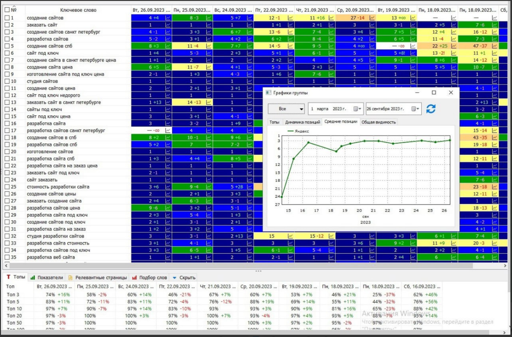Screen dimensions: 512x337
Task: Click the blue refresh icon in Графики группы
Action: [431, 109]
